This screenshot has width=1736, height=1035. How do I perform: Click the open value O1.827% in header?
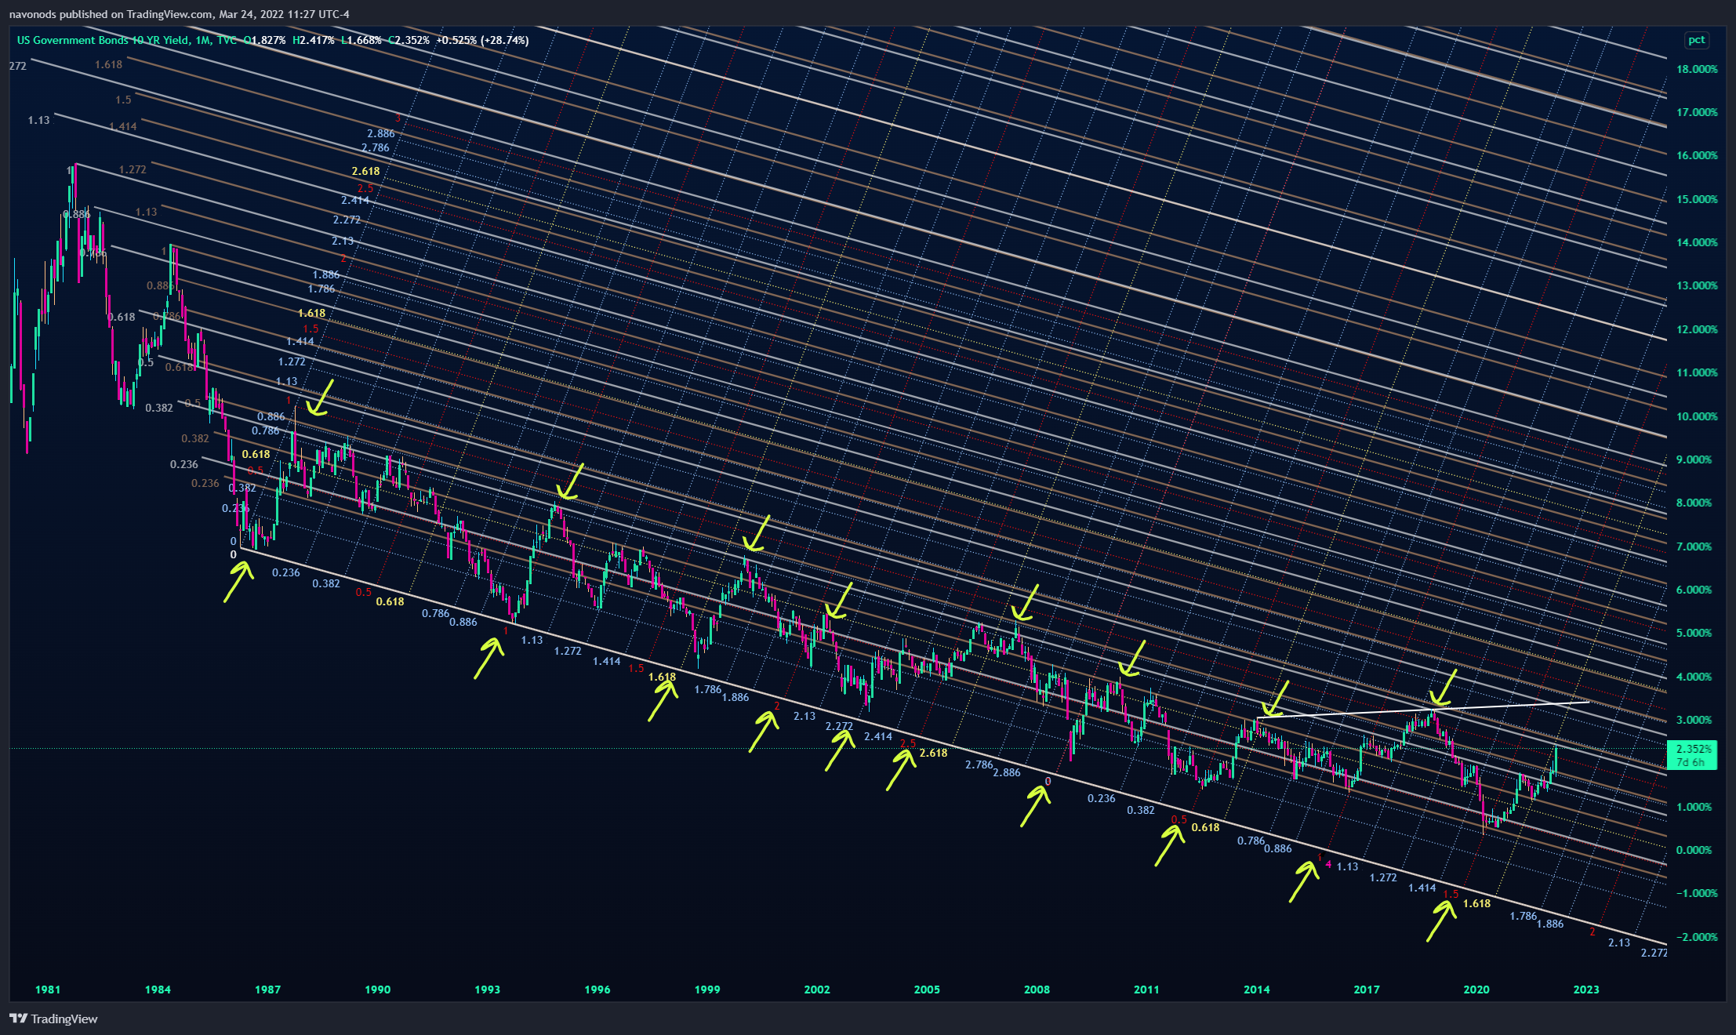click(x=265, y=40)
